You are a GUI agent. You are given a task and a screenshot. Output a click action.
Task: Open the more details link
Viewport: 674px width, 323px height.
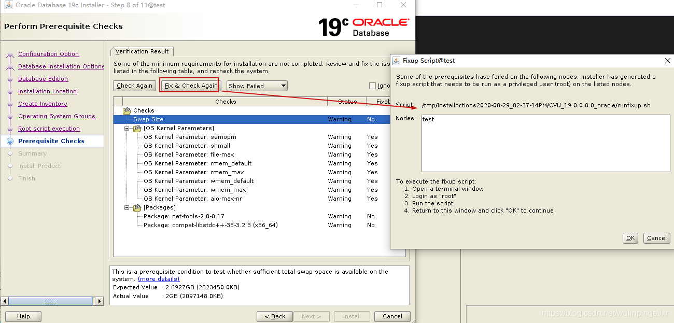(x=159, y=279)
